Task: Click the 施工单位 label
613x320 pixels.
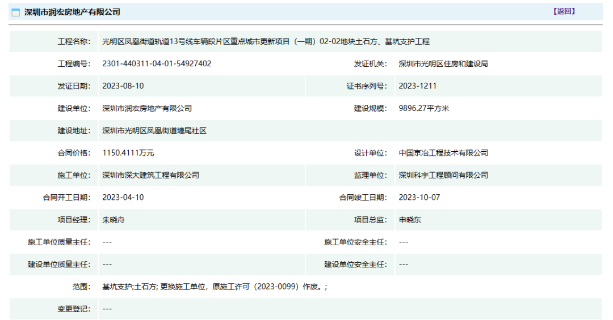Action: [74, 175]
